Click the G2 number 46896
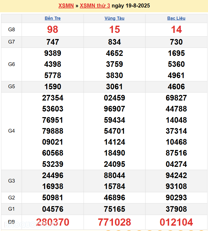The image size is (208, 231). tap(114, 198)
